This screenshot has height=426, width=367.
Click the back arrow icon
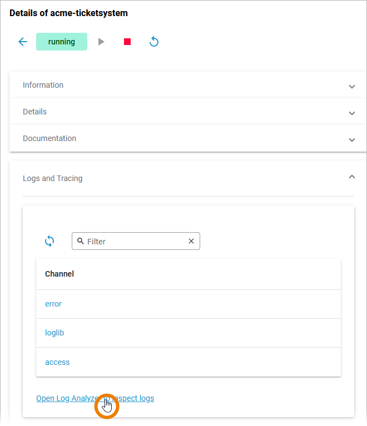point(23,42)
